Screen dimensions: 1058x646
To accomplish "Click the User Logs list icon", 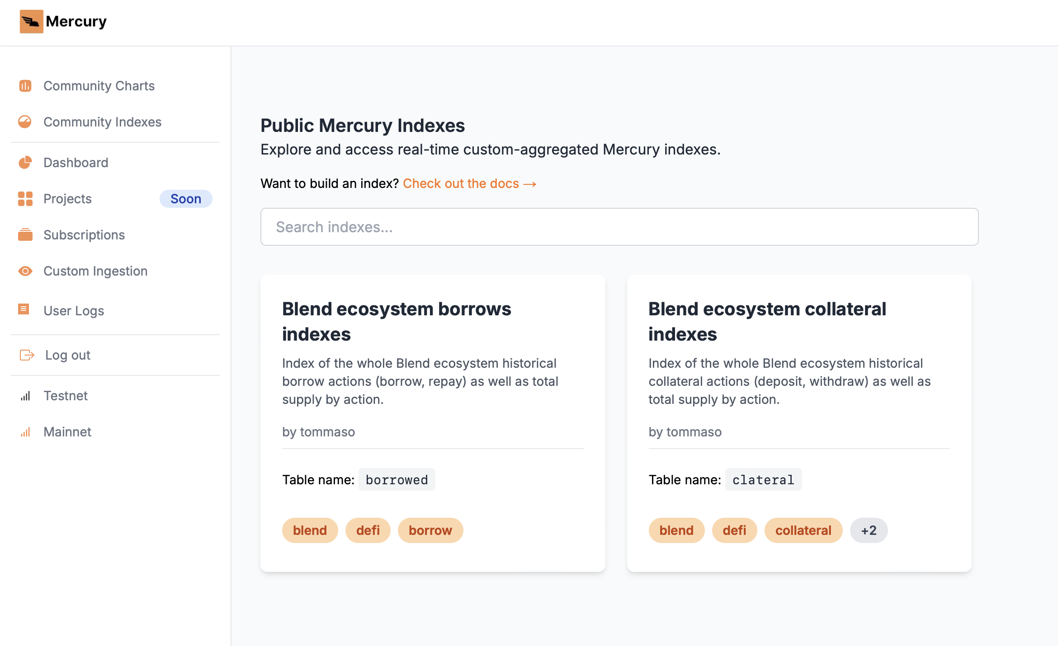I will (24, 309).
